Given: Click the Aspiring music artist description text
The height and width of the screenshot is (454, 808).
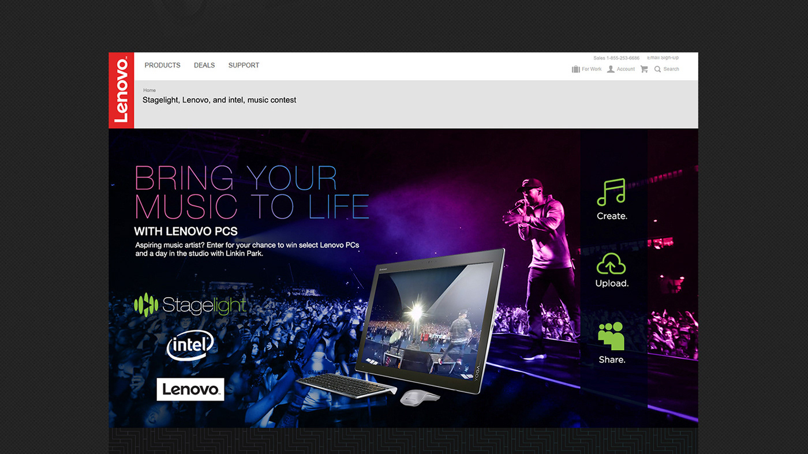Looking at the screenshot, I should tap(247, 249).
